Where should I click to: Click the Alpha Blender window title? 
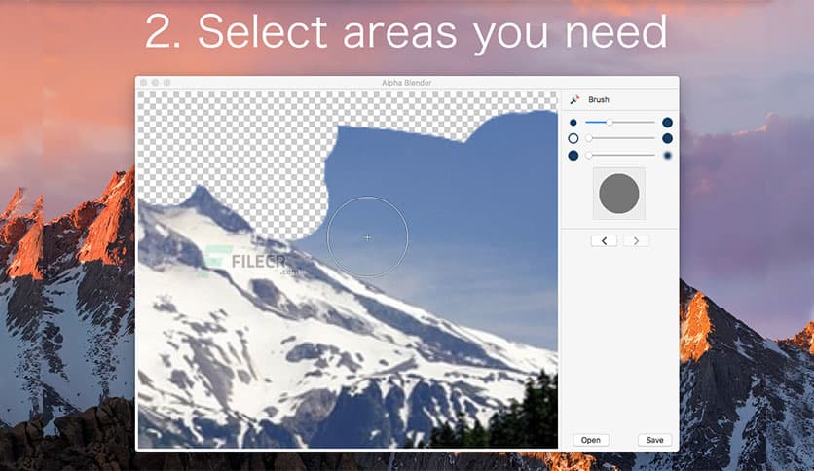(x=406, y=83)
